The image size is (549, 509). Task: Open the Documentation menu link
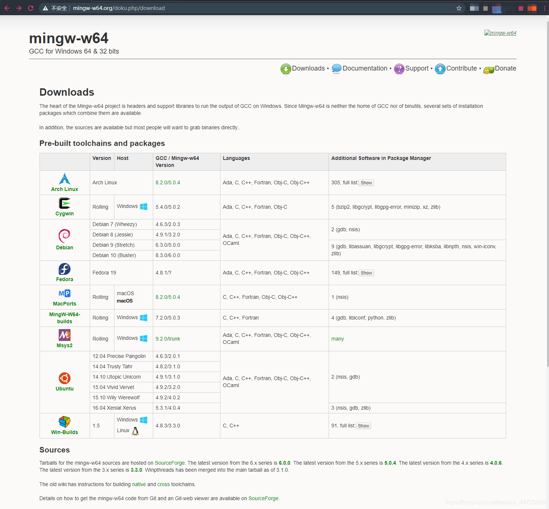point(365,68)
